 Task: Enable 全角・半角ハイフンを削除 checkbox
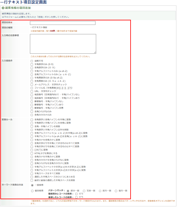tap(32, 126)
